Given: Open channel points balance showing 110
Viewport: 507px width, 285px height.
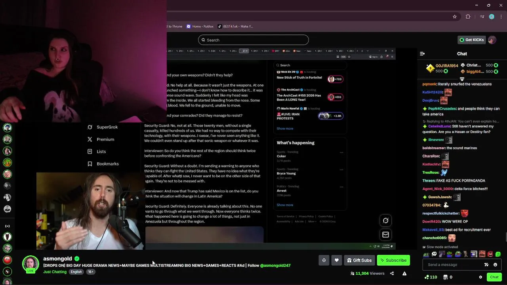Looking at the screenshot, I should click(431, 277).
